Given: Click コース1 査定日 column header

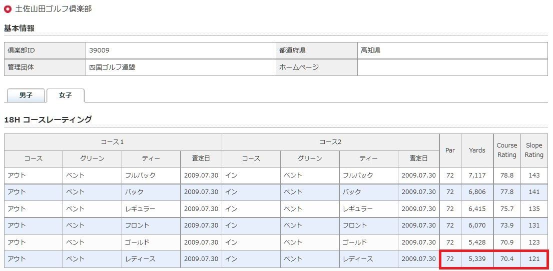Looking at the screenshot, I should pos(201,158).
